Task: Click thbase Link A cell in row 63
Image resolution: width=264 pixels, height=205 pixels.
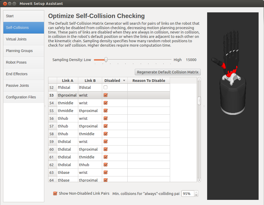Action: [67, 173]
